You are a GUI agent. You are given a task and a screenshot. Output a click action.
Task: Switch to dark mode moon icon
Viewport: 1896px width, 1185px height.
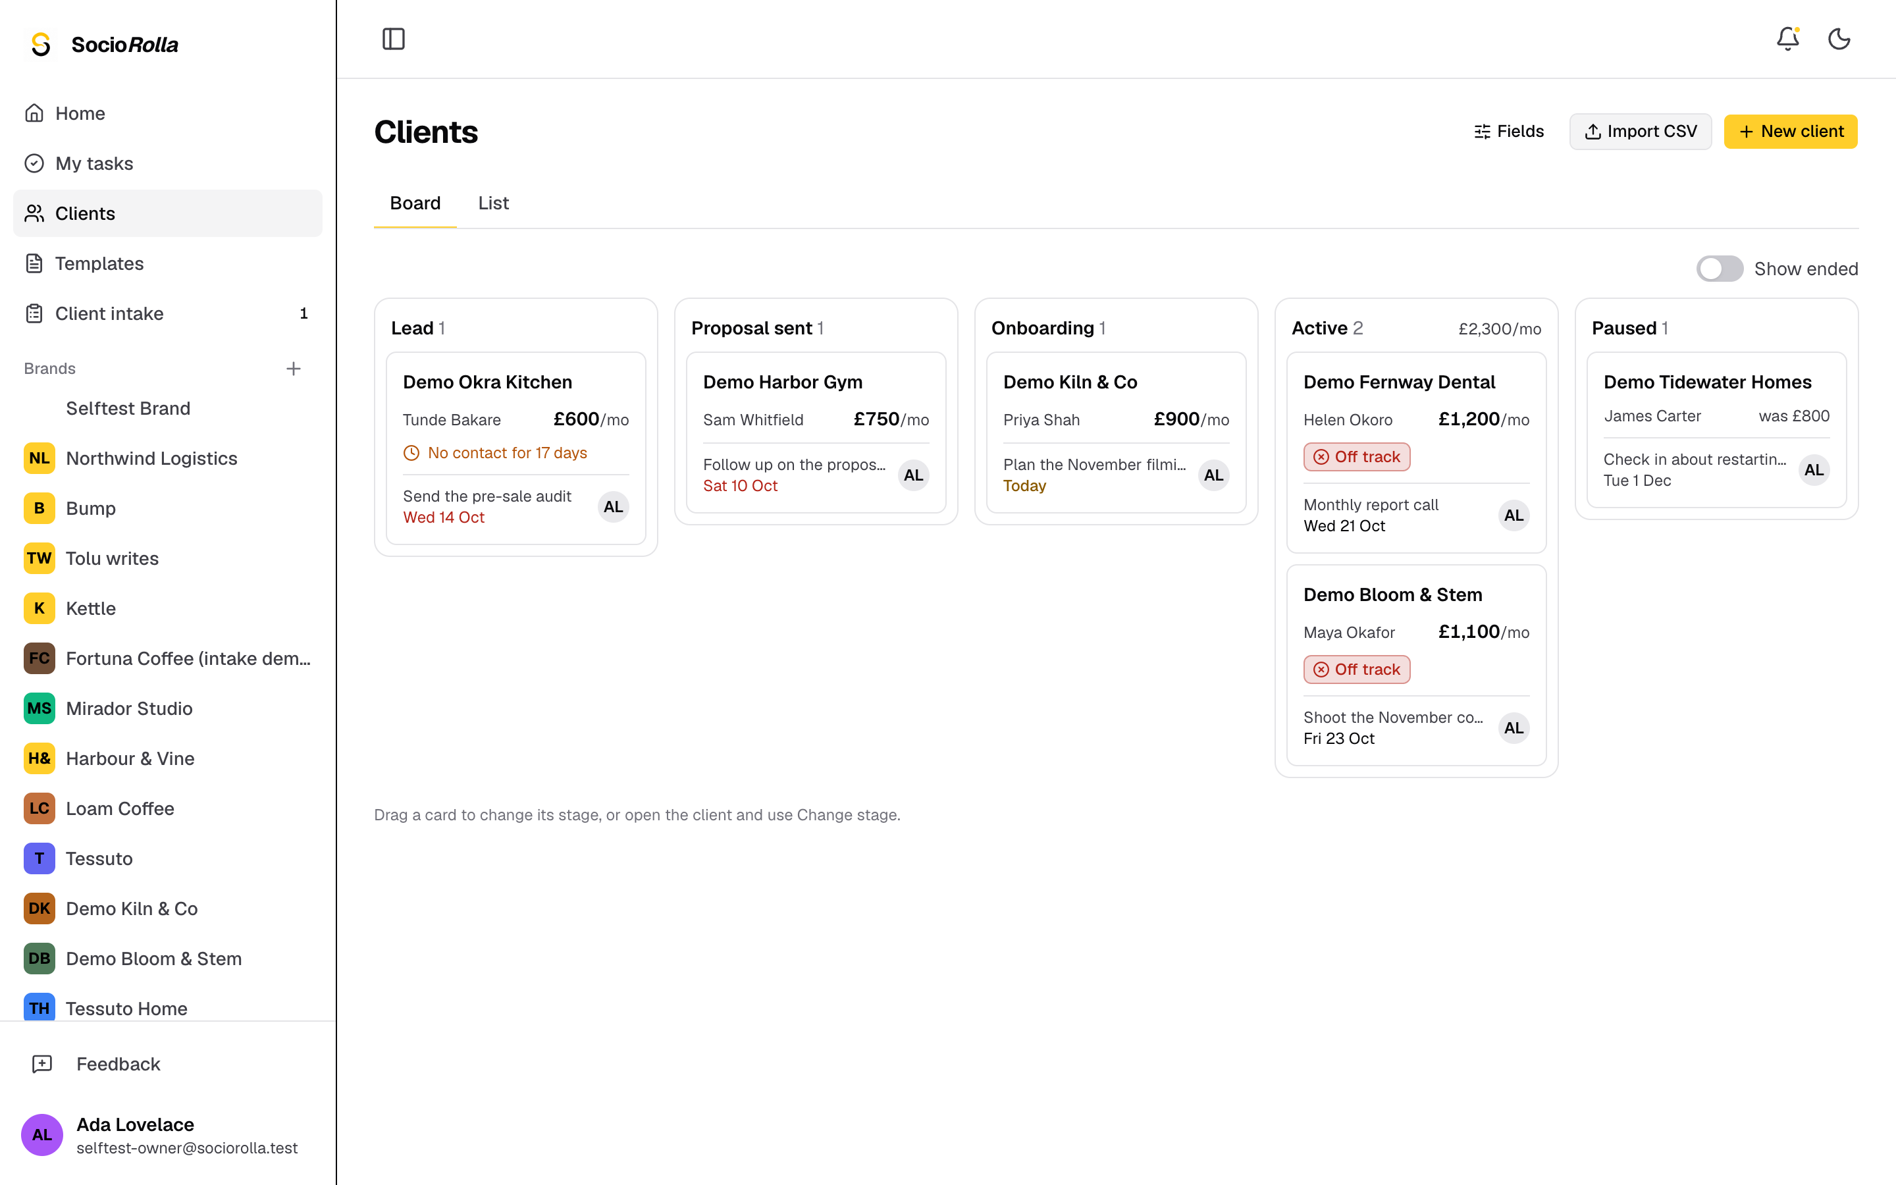1839,39
